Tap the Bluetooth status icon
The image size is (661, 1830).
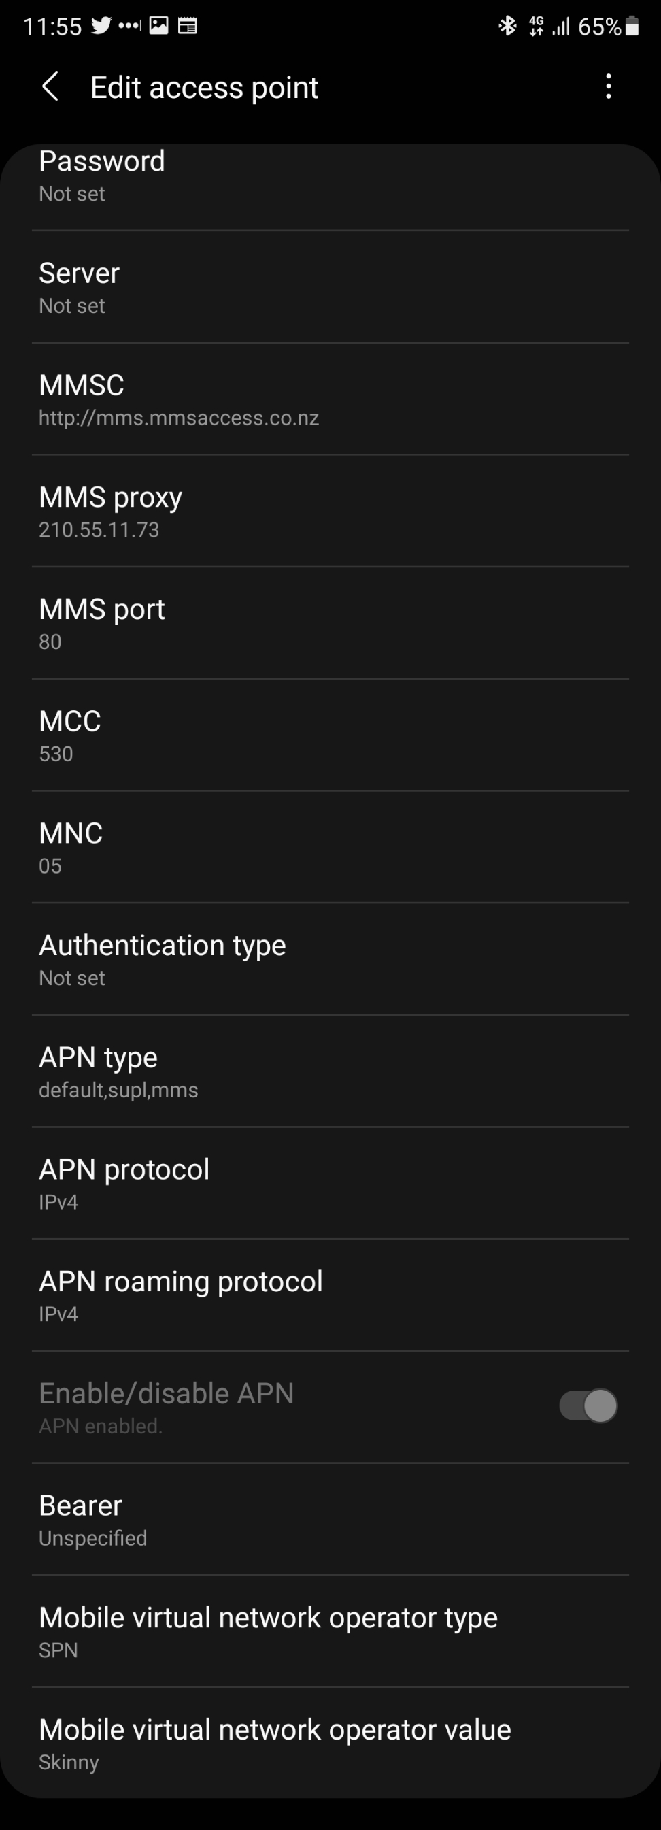click(x=507, y=27)
